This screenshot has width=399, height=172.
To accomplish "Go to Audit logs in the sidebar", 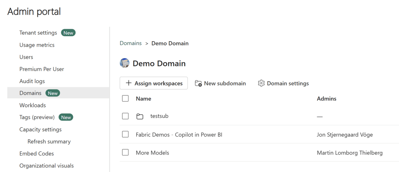I will tap(32, 81).
